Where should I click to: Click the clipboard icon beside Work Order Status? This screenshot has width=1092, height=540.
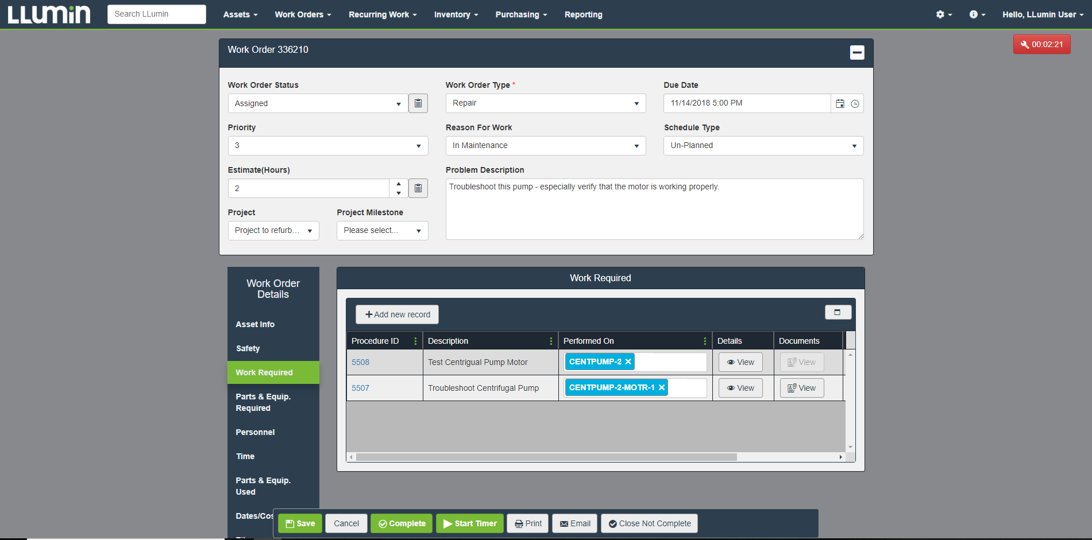coord(418,103)
